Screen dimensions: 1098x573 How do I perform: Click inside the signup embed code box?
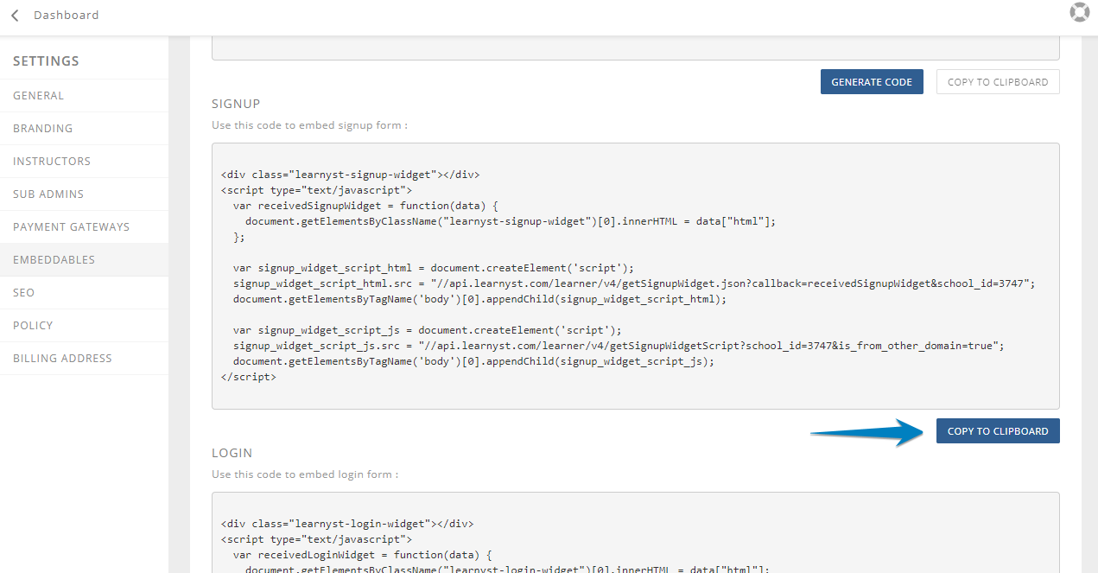coord(635,276)
